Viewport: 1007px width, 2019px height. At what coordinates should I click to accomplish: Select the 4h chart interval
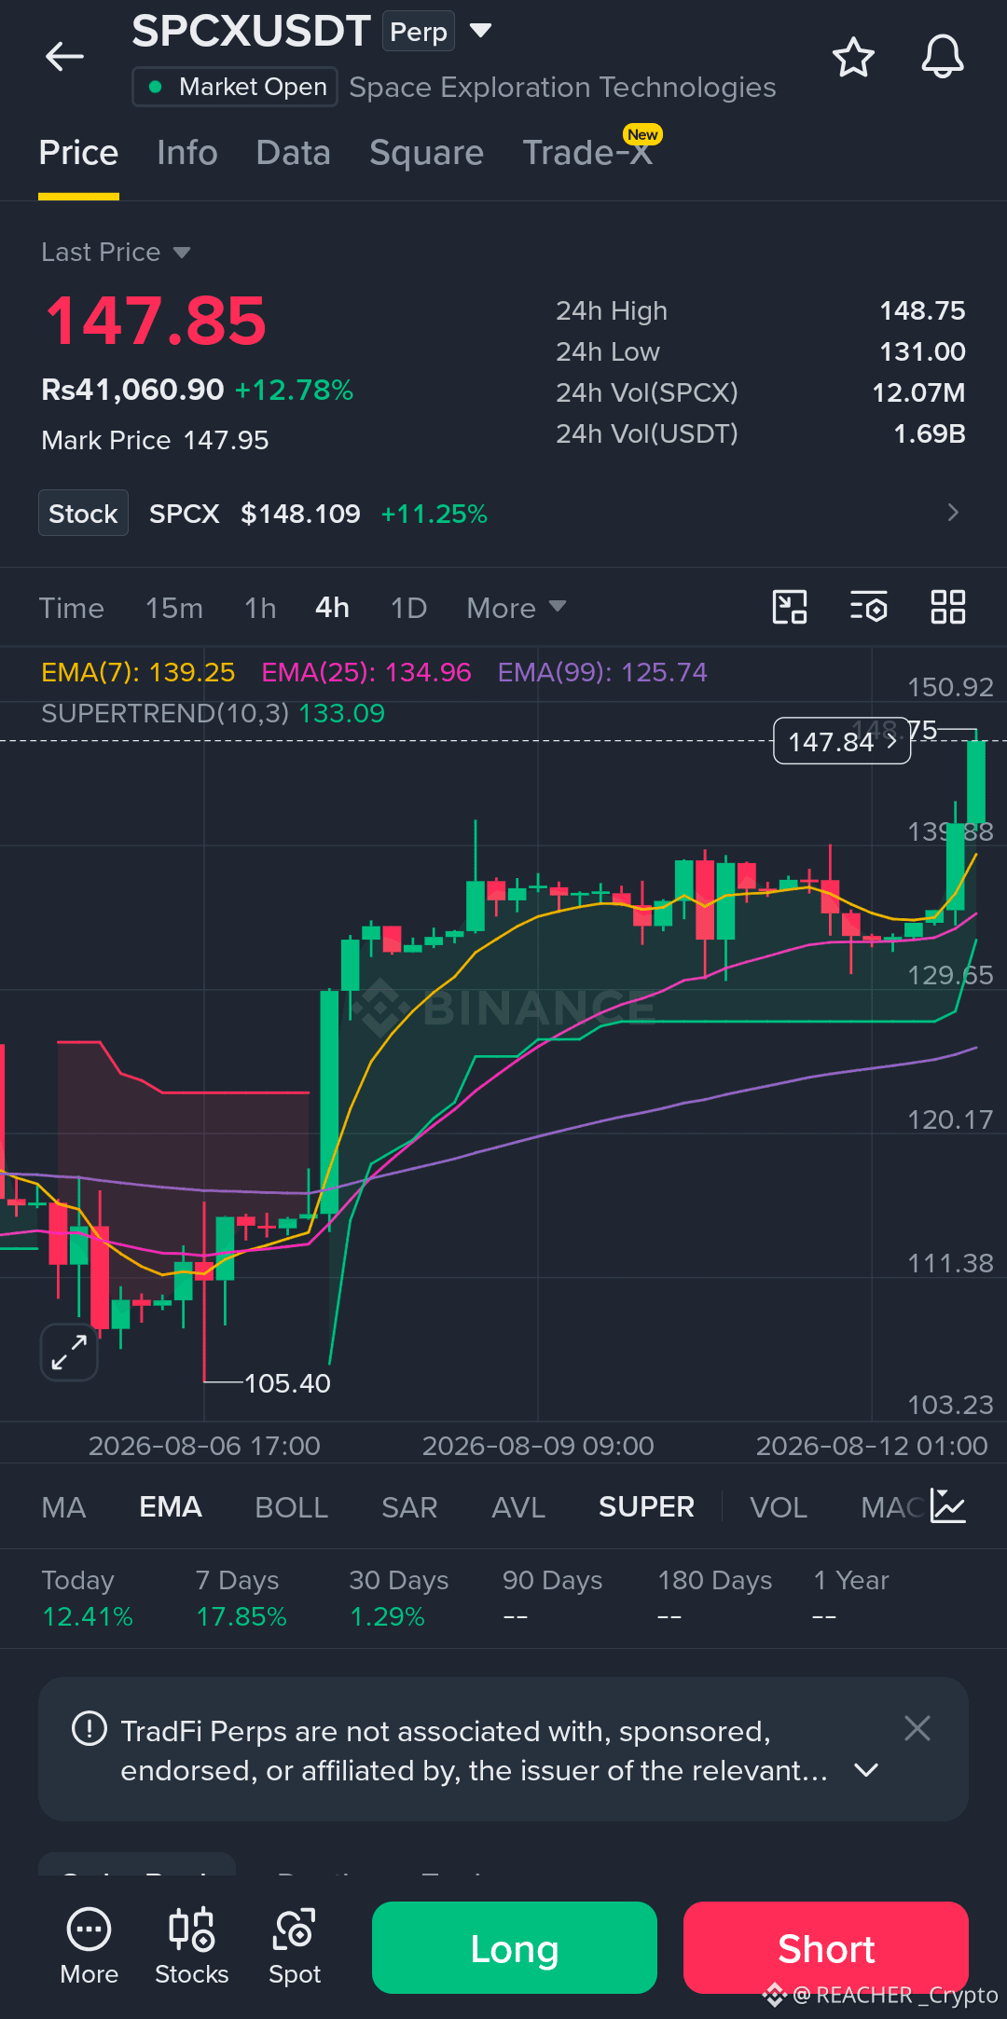click(333, 608)
